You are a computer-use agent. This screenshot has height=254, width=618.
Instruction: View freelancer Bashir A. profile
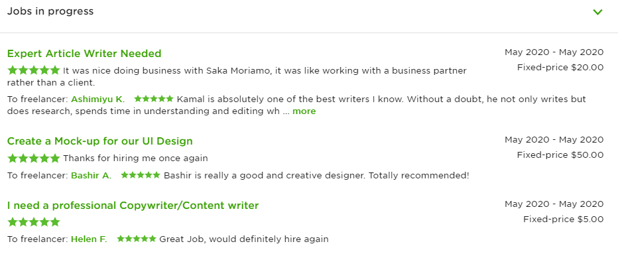(91, 175)
